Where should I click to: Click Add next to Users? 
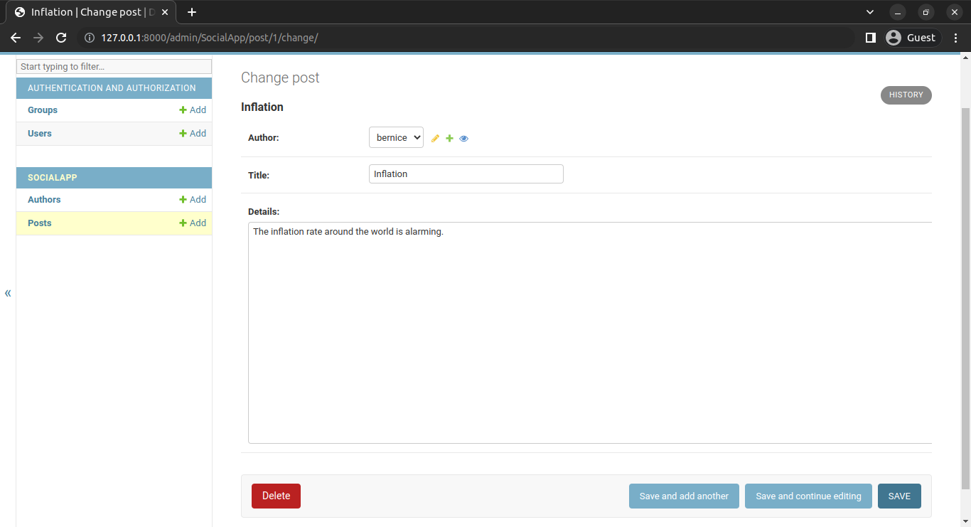click(x=193, y=134)
